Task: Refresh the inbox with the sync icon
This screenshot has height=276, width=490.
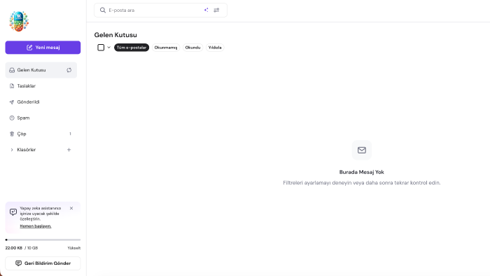Action: [69, 70]
